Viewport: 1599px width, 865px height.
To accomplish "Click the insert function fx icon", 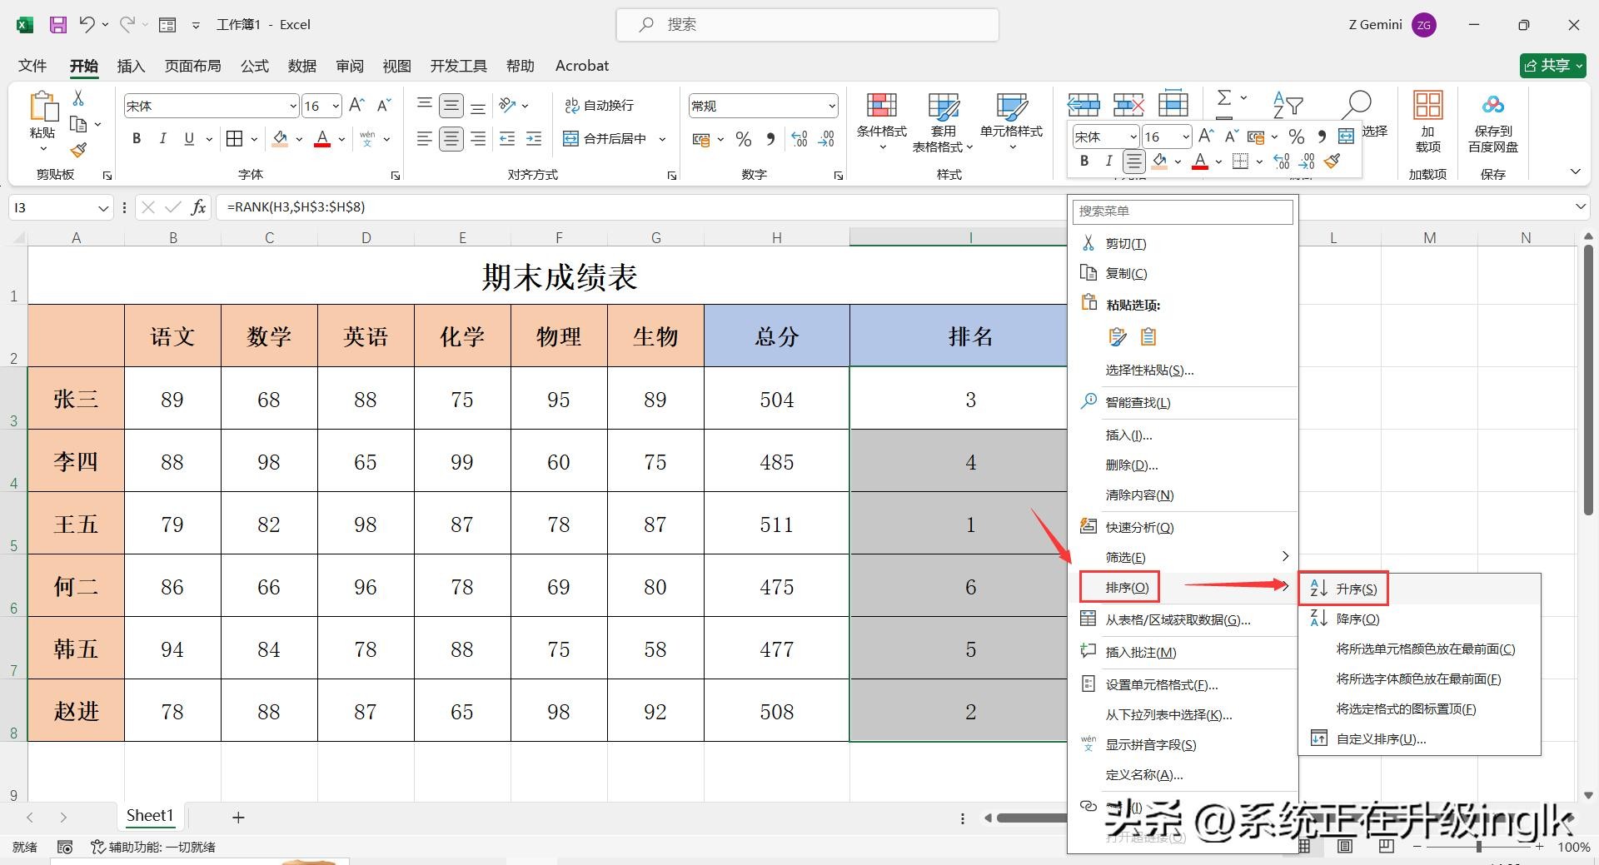I will click(x=198, y=207).
